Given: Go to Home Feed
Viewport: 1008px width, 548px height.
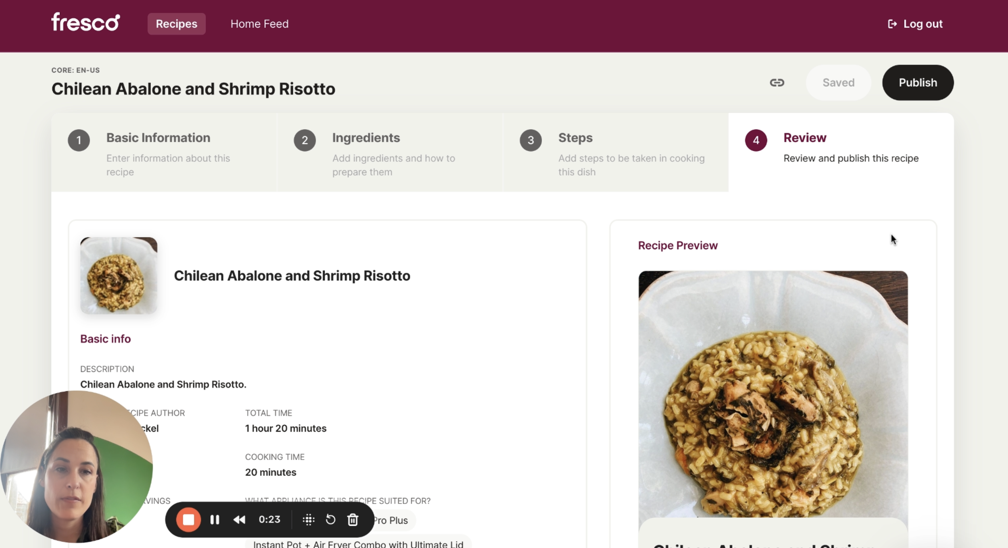Looking at the screenshot, I should point(259,24).
